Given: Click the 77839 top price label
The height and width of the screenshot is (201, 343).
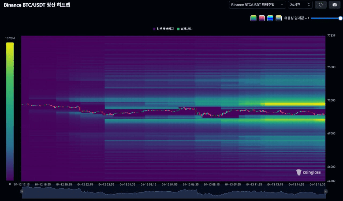Looking at the screenshot, I should click(331, 36).
